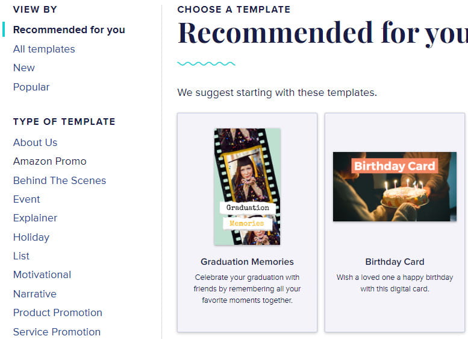Select Service Promotion template type
Image resolution: width=468 pixels, height=339 pixels.
pyautogui.click(x=57, y=332)
